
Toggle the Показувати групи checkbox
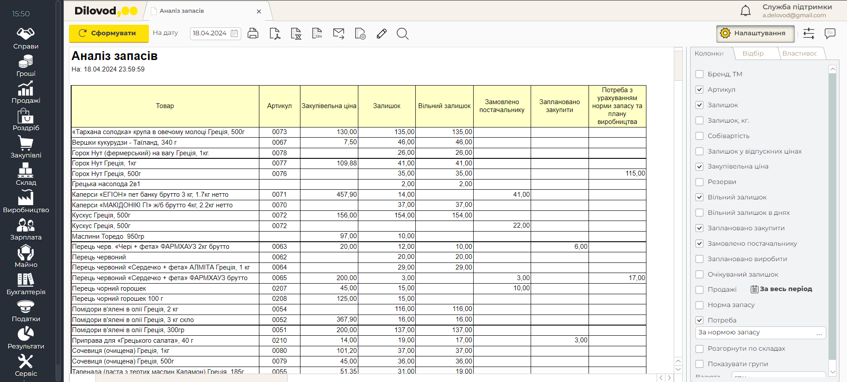pyautogui.click(x=699, y=364)
